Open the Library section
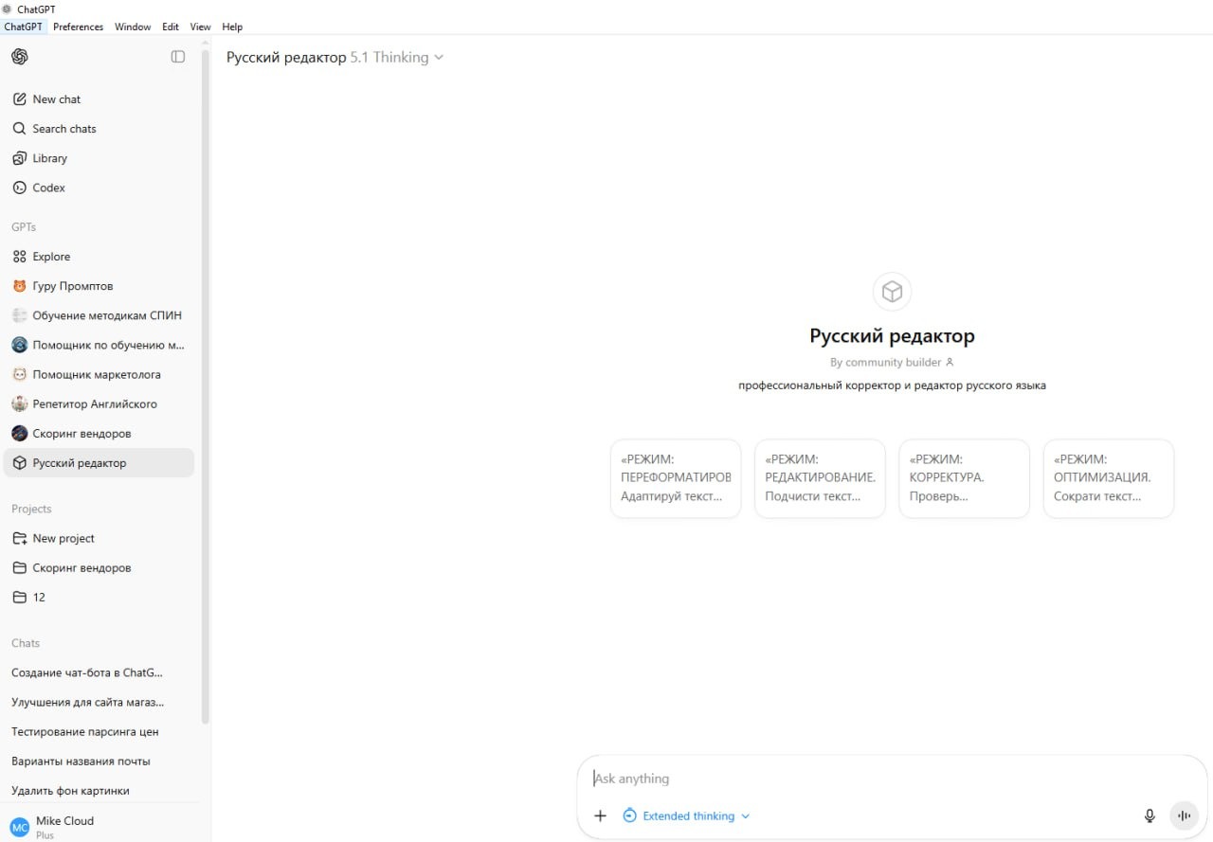 coord(49,158)
